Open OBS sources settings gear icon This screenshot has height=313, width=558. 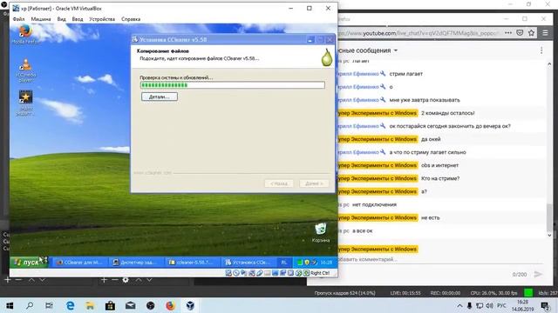click(126, 280)
